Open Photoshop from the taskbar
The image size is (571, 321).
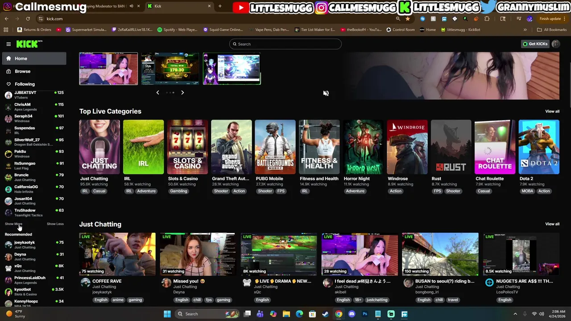click(365, 314)
